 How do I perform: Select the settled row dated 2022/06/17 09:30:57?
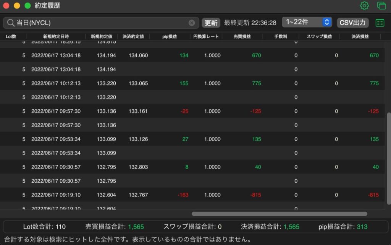[x=192, y=167]
